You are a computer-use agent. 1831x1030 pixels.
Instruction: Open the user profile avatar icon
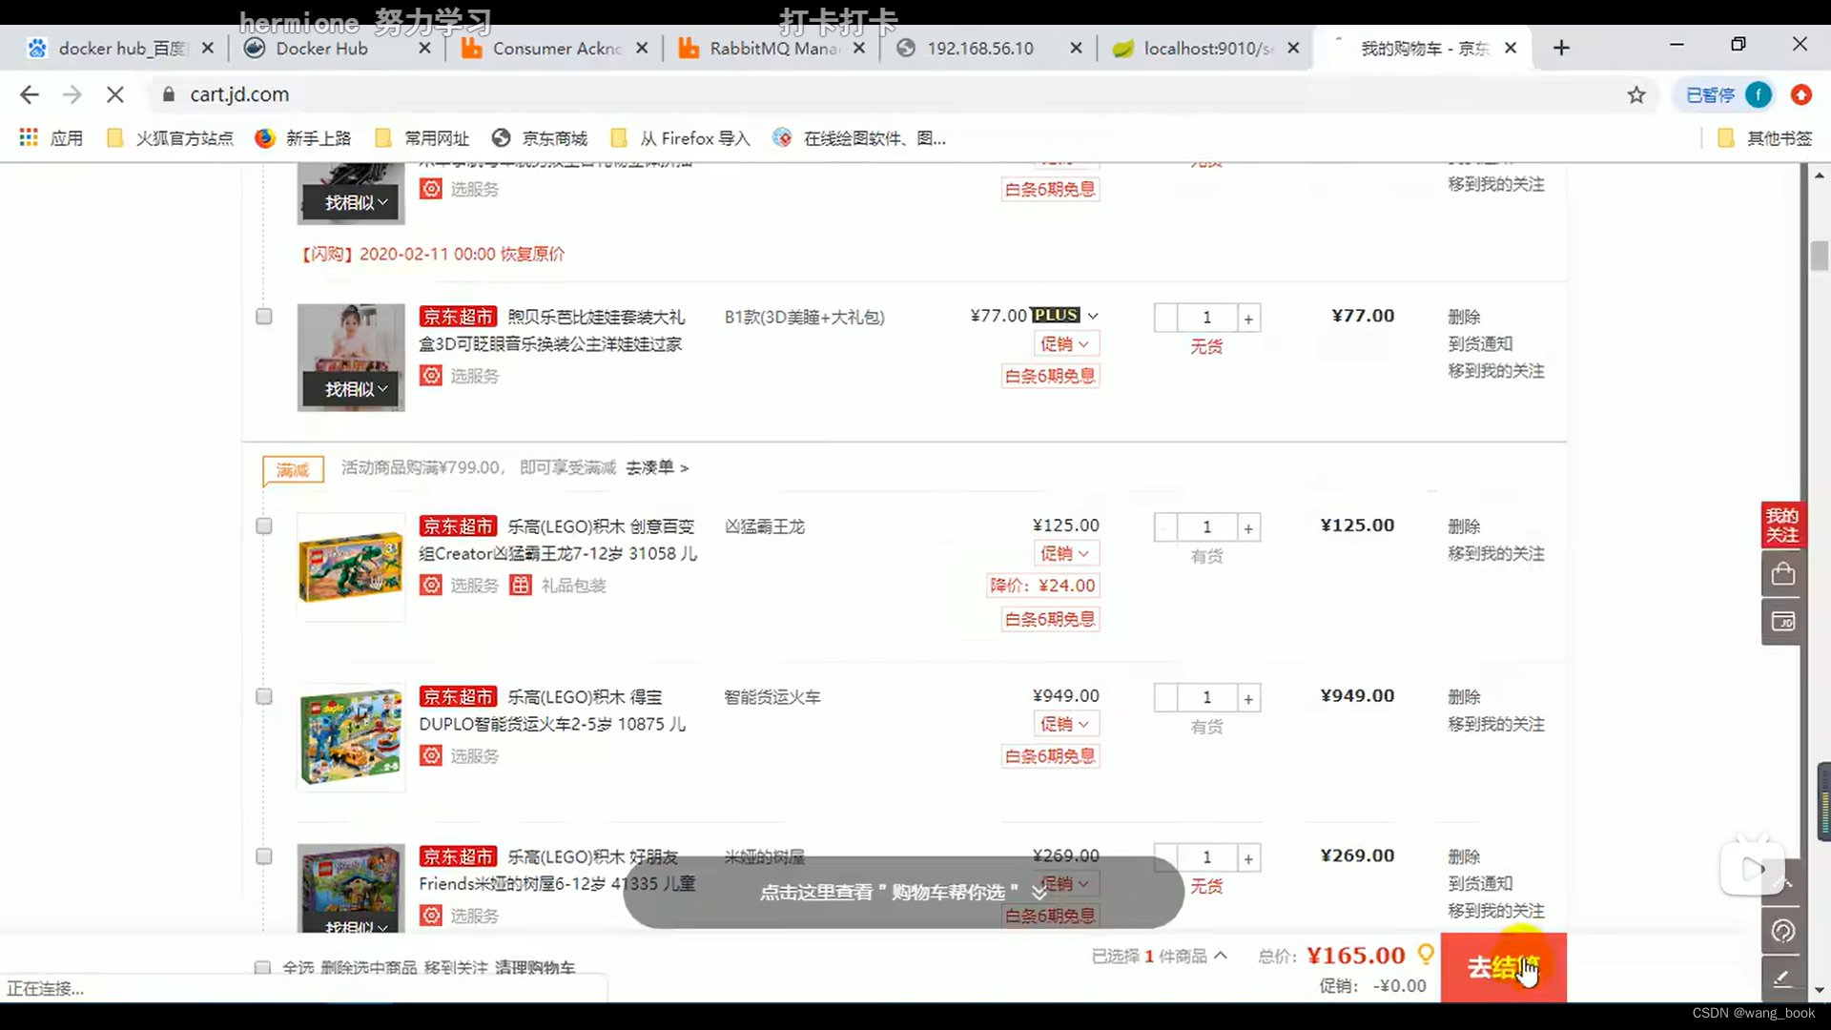(x=1759, y=94)
